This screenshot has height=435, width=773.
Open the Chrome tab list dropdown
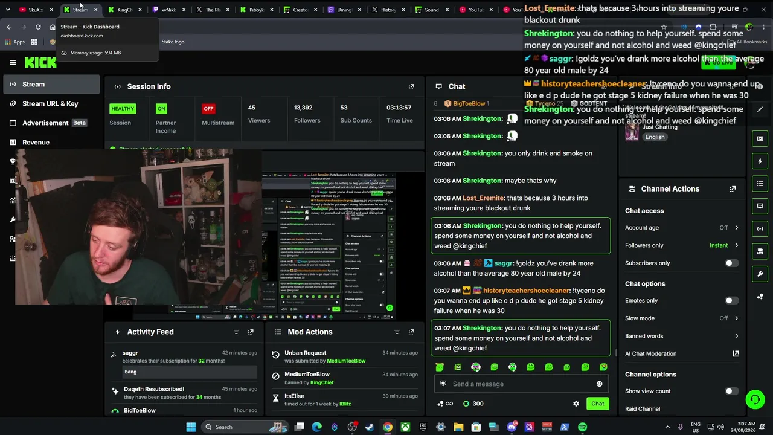coord(8,10)
